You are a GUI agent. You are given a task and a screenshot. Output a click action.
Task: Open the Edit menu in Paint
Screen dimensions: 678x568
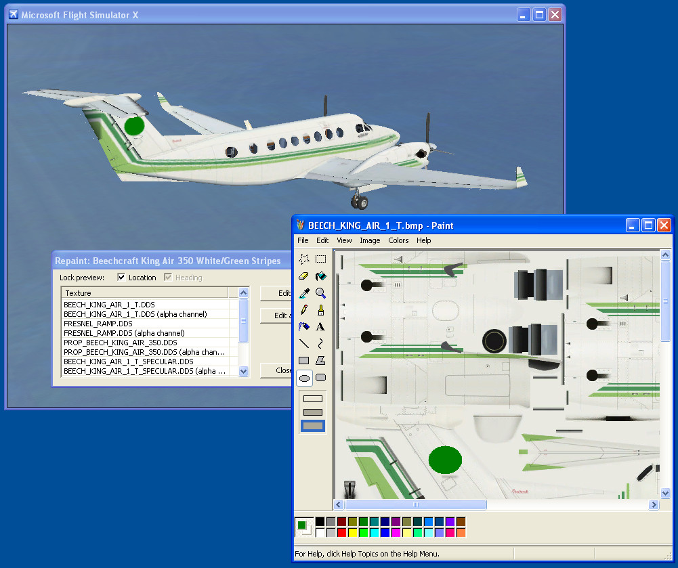pyautogui.click(x=322, y=240)
